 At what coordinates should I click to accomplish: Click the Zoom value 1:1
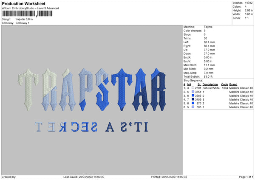click(x=246, y=18)
